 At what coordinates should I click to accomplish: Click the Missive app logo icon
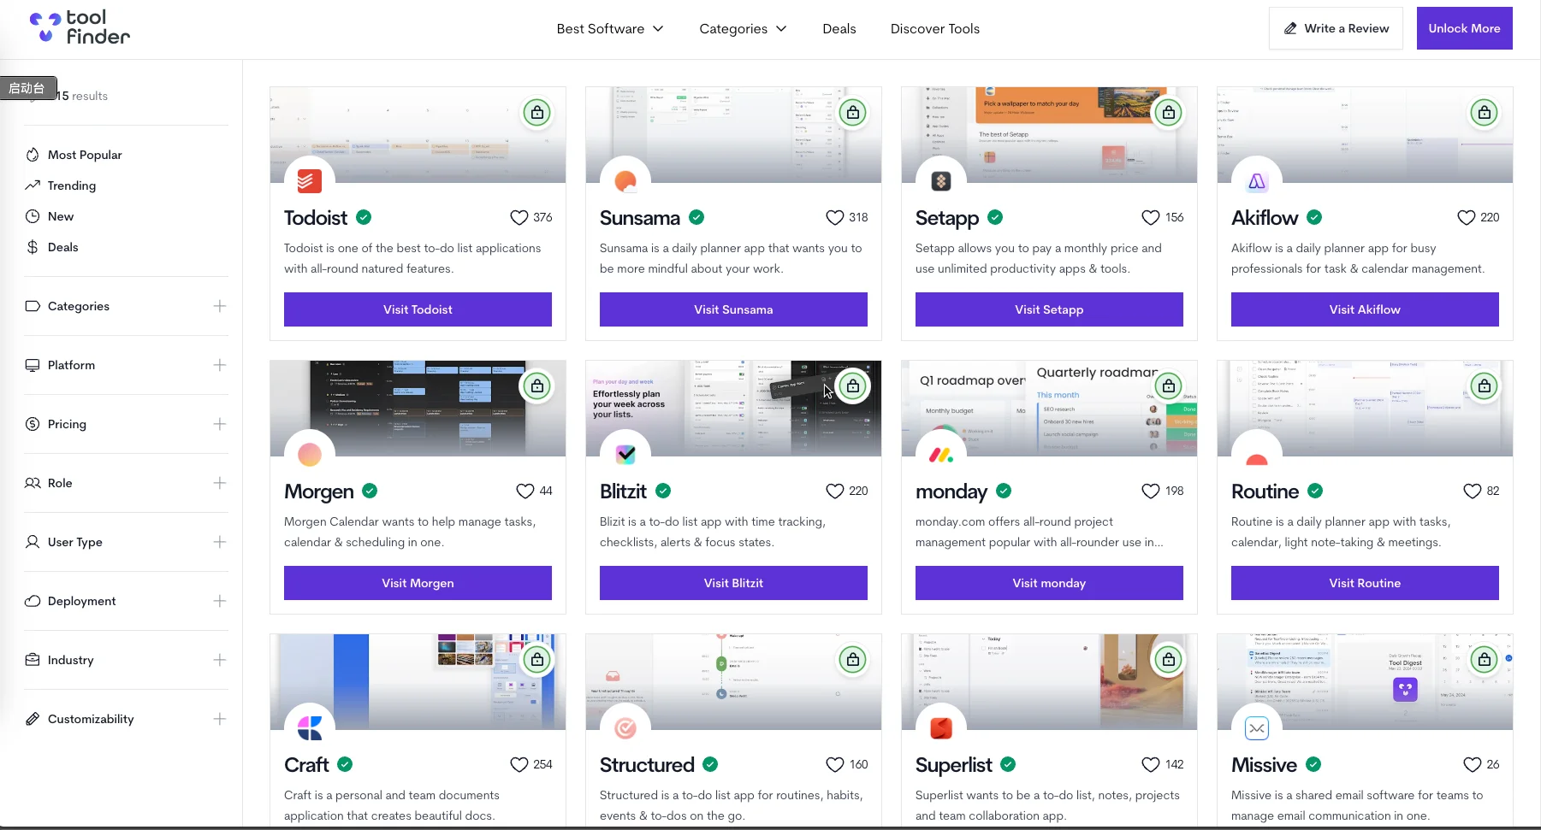(x=1257, y=728)
